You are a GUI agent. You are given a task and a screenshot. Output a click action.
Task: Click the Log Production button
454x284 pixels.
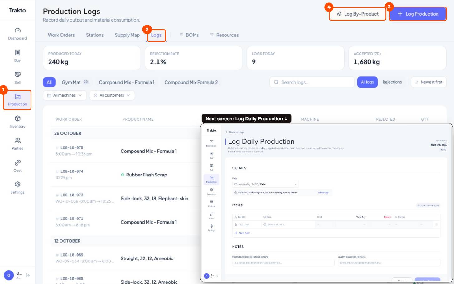418,14
